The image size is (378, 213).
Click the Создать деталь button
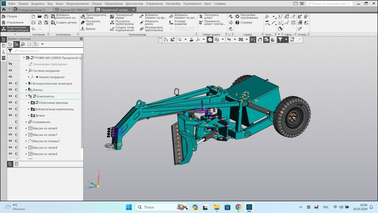(x=63, y=22)
